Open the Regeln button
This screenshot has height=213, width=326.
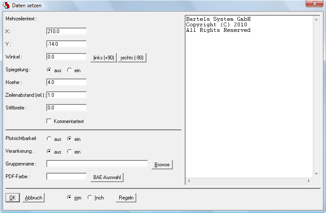click(126, 197)
